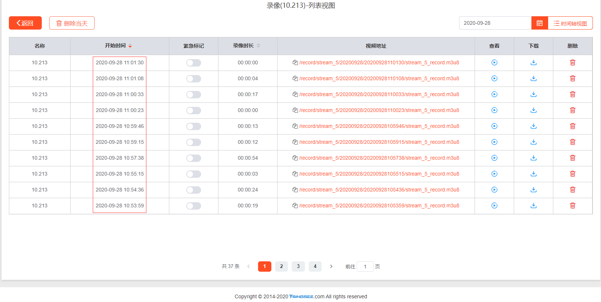Go to next page arrow
This screenshot has width=601, height=302.
click(331, 266)
